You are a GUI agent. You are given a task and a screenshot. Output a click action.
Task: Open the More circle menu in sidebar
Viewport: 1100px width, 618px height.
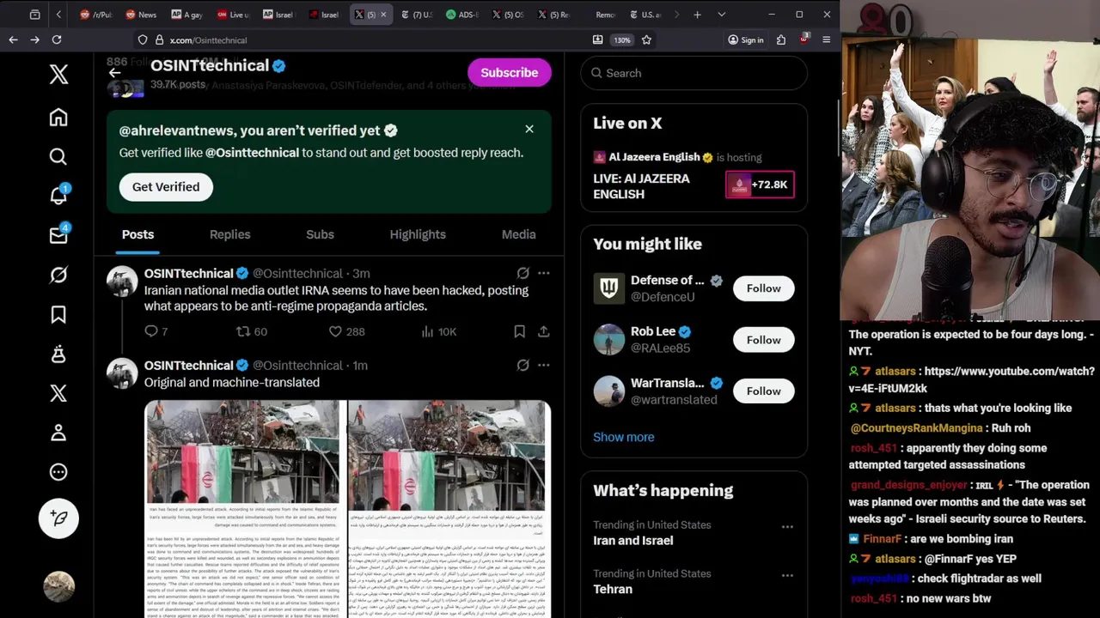58,472
